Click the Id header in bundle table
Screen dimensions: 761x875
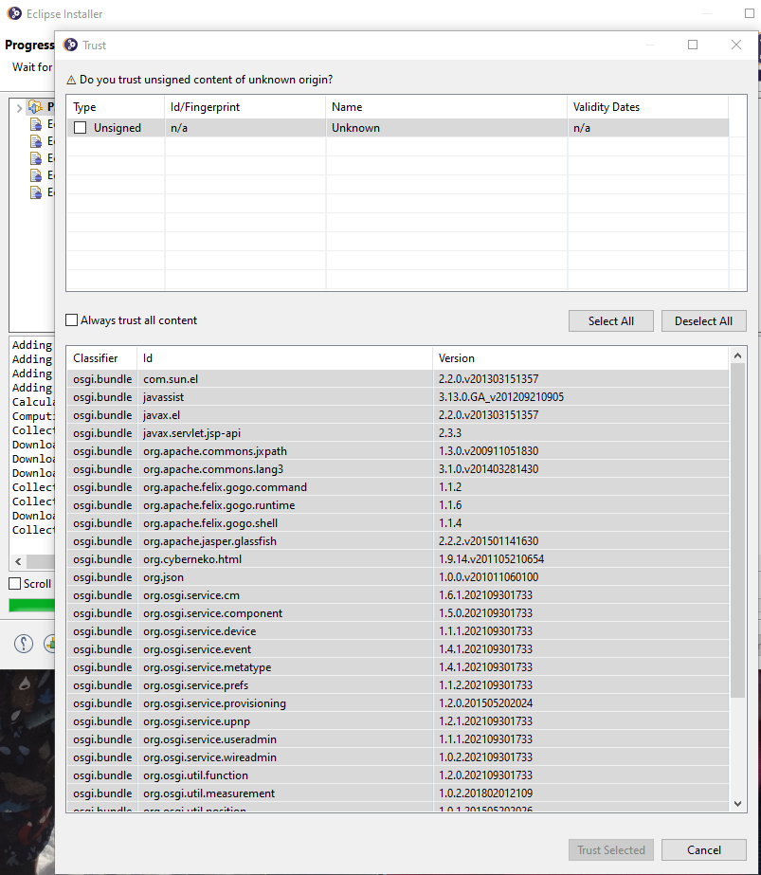coord(284,358)
